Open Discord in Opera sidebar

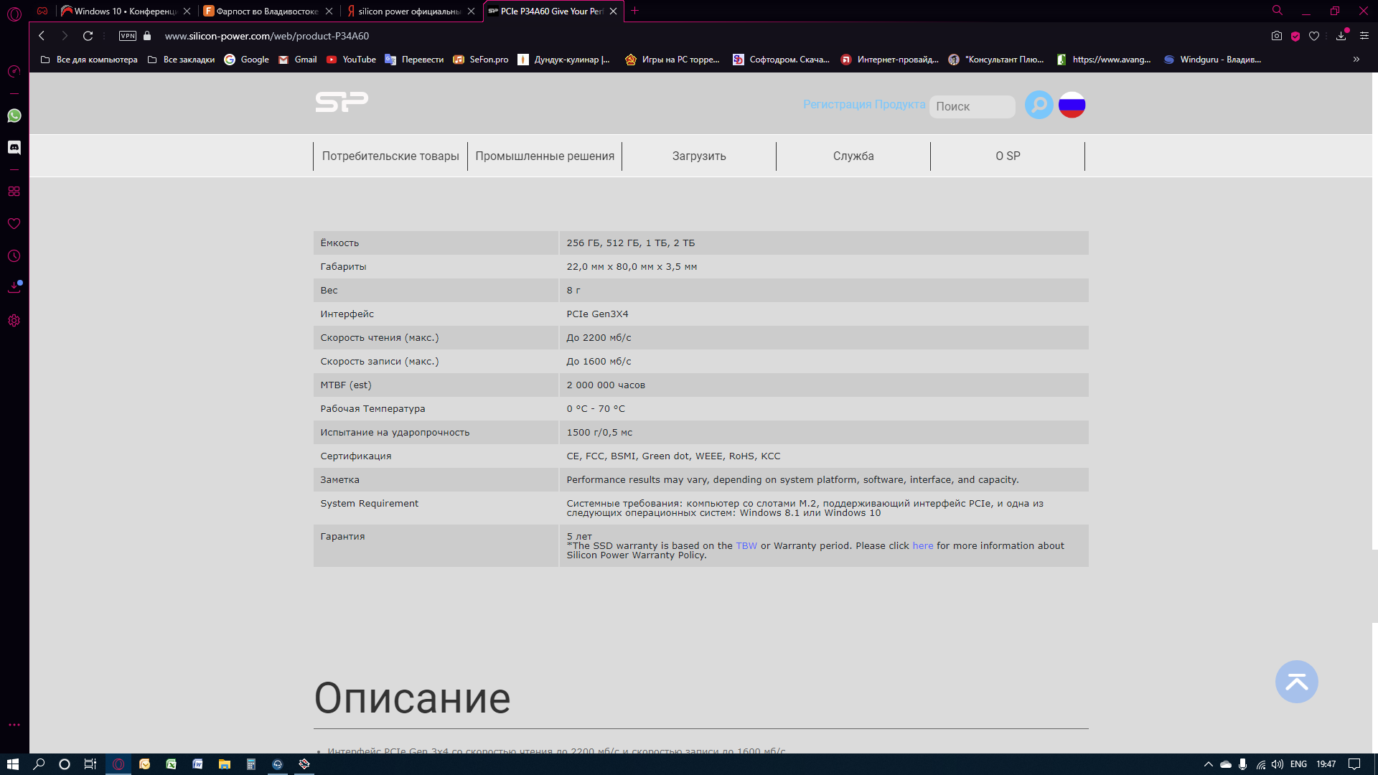[x=14, y=147]
